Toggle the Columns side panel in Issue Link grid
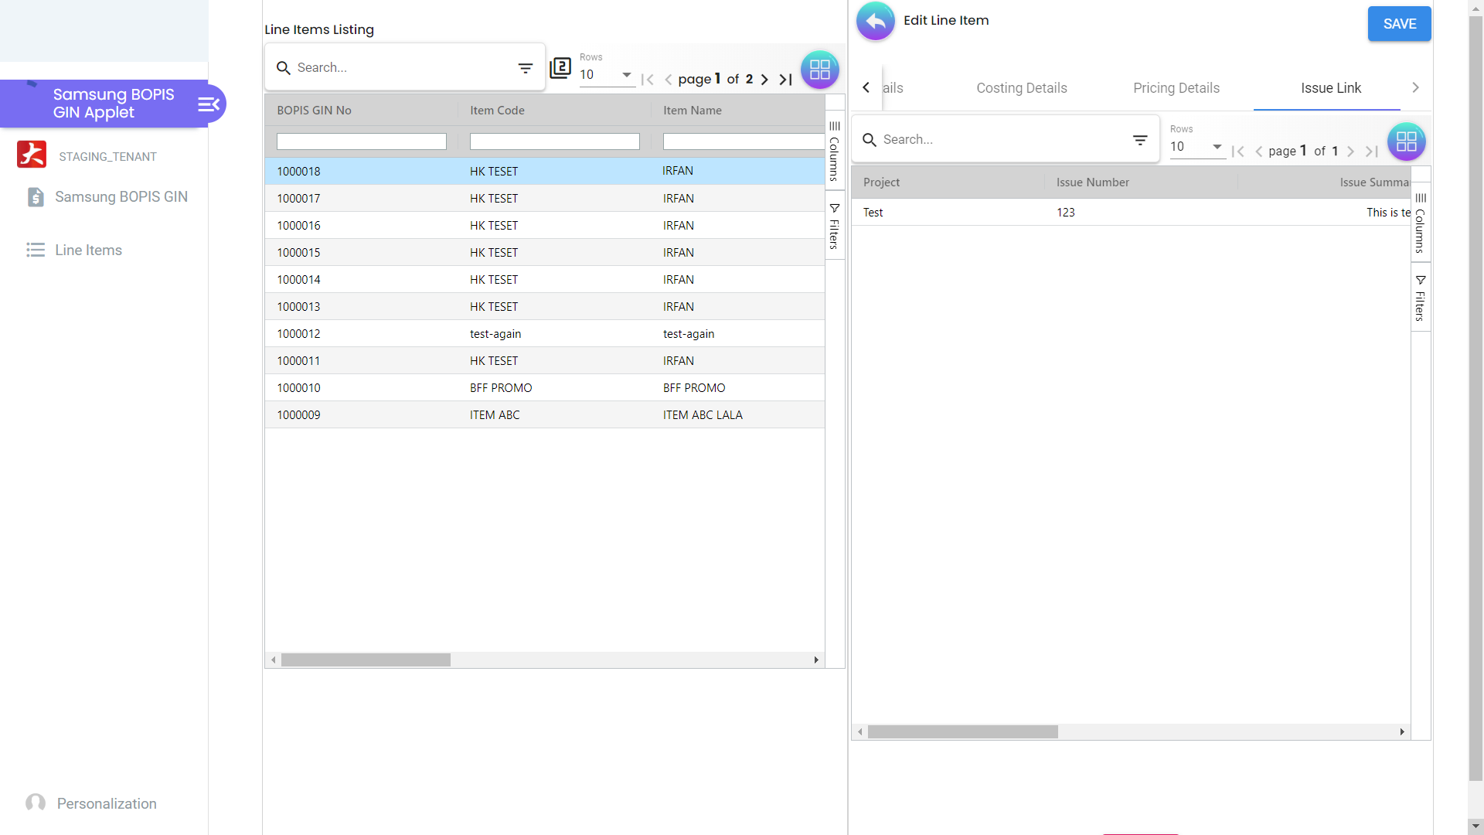 point(1420,223)
